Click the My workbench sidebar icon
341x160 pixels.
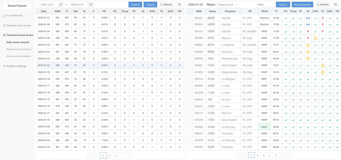point(4,16)
